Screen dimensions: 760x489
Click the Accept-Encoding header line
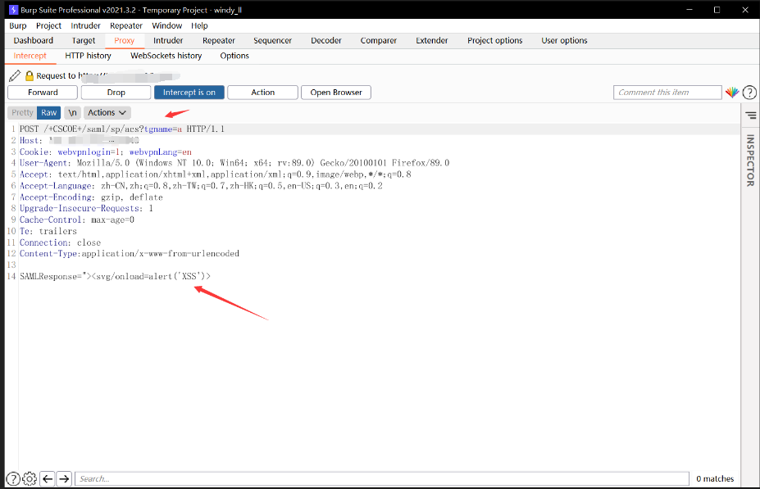(x=91, y=197)
